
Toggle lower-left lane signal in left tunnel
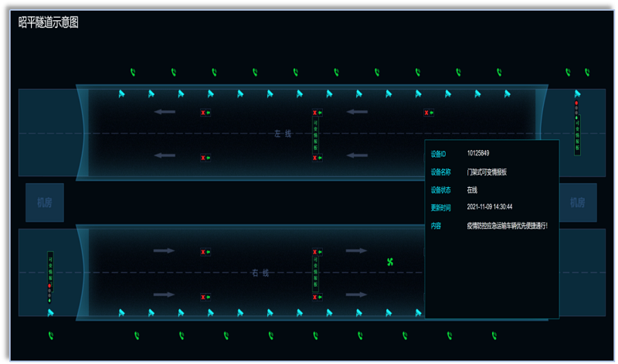[x=205, y=158]
